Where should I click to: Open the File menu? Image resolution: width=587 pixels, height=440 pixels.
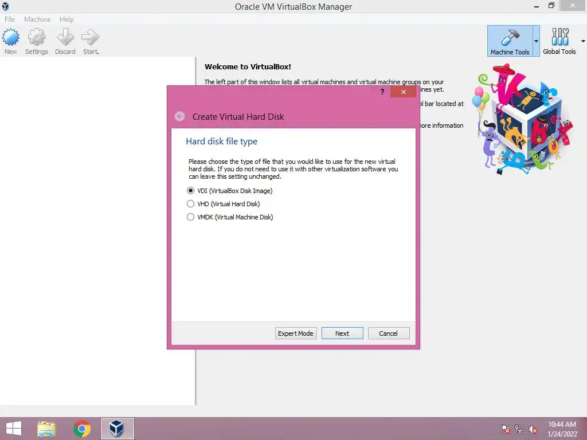(10, 19)
